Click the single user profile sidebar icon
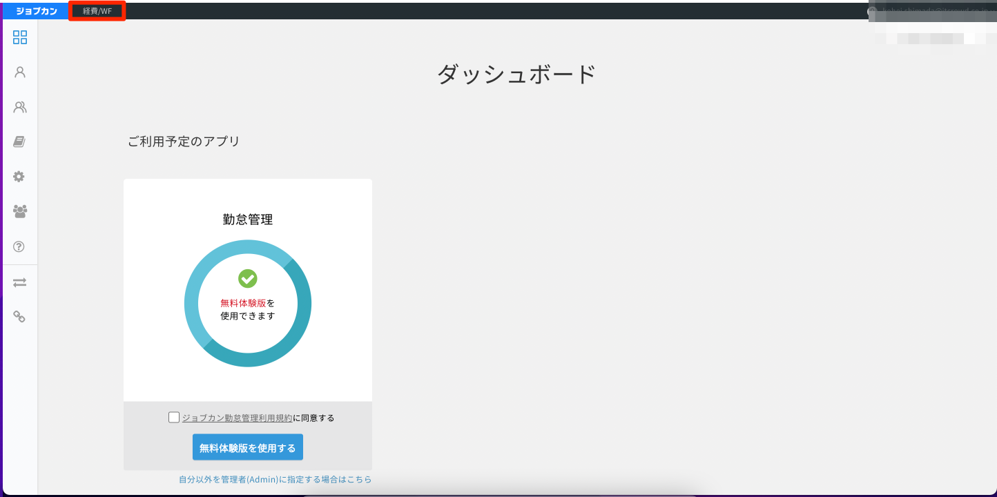 click(x=20, y=72)
